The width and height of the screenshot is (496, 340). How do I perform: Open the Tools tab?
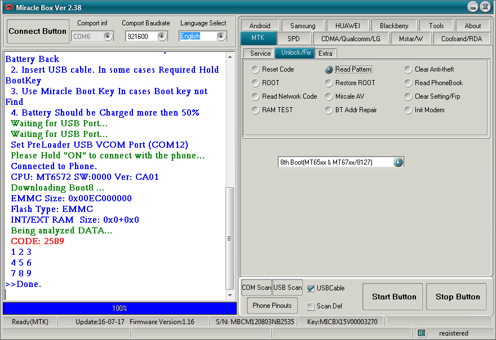point(436,25)
